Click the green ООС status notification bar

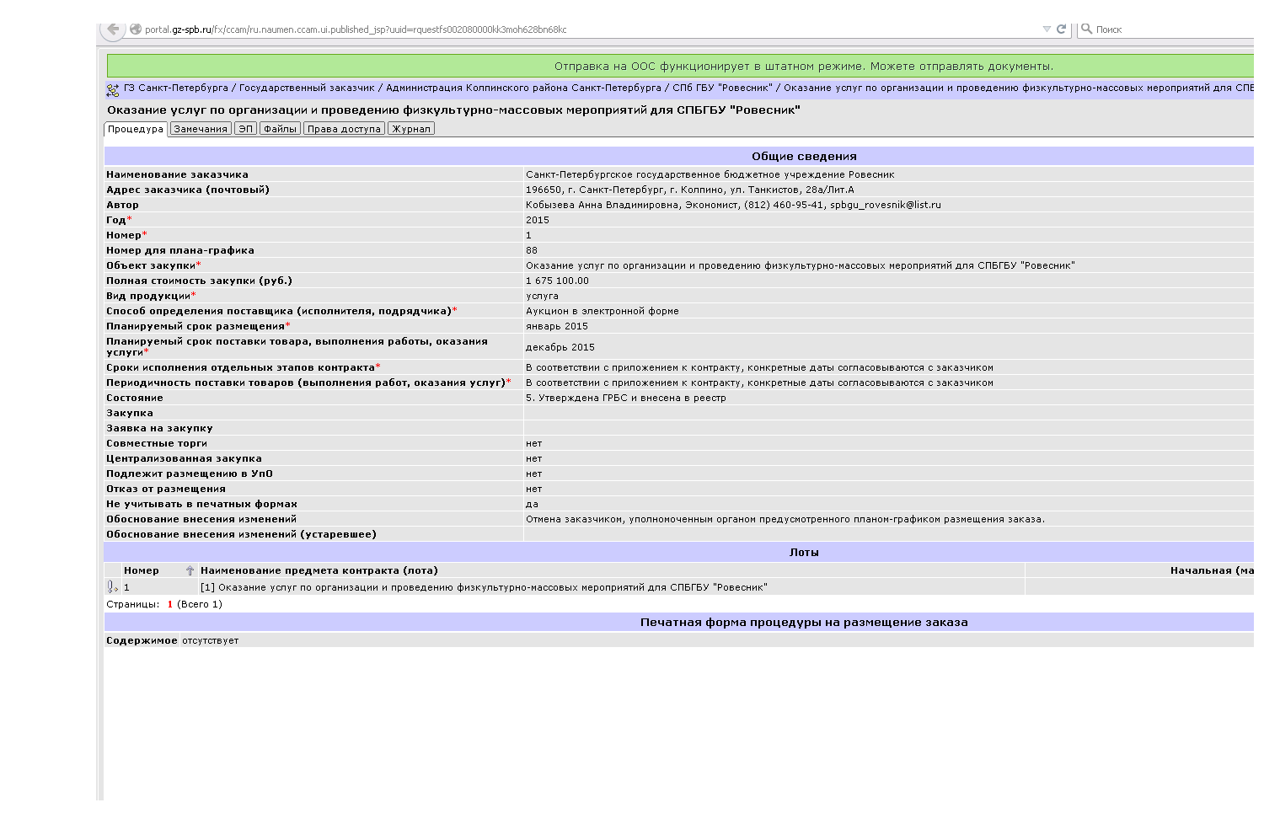(681, 66)
